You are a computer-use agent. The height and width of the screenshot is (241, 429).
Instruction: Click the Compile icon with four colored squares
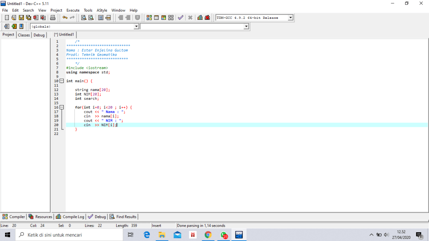coord(149,18)
